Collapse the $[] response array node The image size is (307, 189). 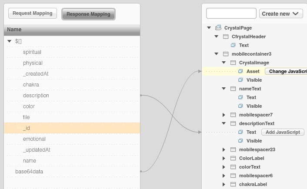[x=10, y=41]
